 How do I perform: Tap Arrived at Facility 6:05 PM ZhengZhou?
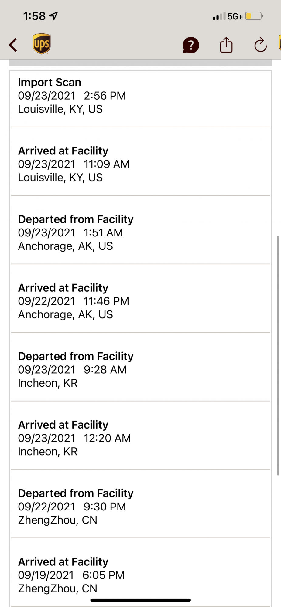tap(140, 575)
